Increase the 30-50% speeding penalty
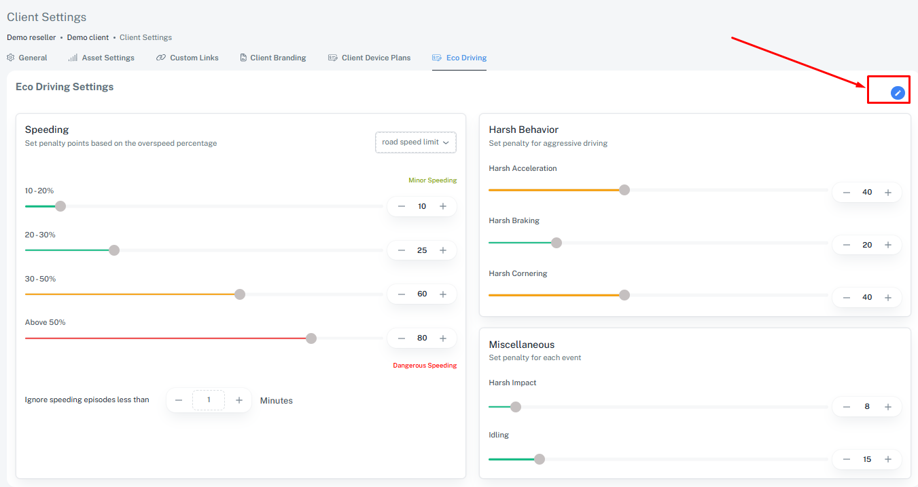 [x=443, y=294]
